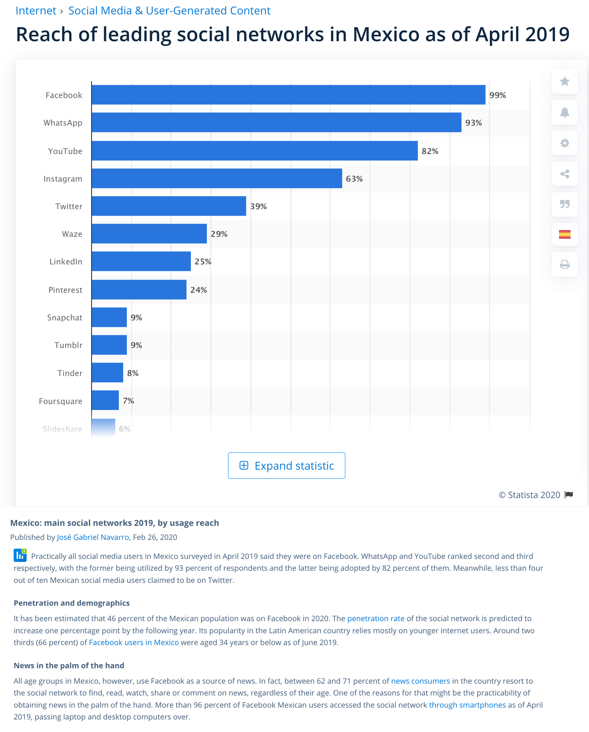Follow the penetration rate link
This screenshot has height=732, width=589.
coord(376,618)
